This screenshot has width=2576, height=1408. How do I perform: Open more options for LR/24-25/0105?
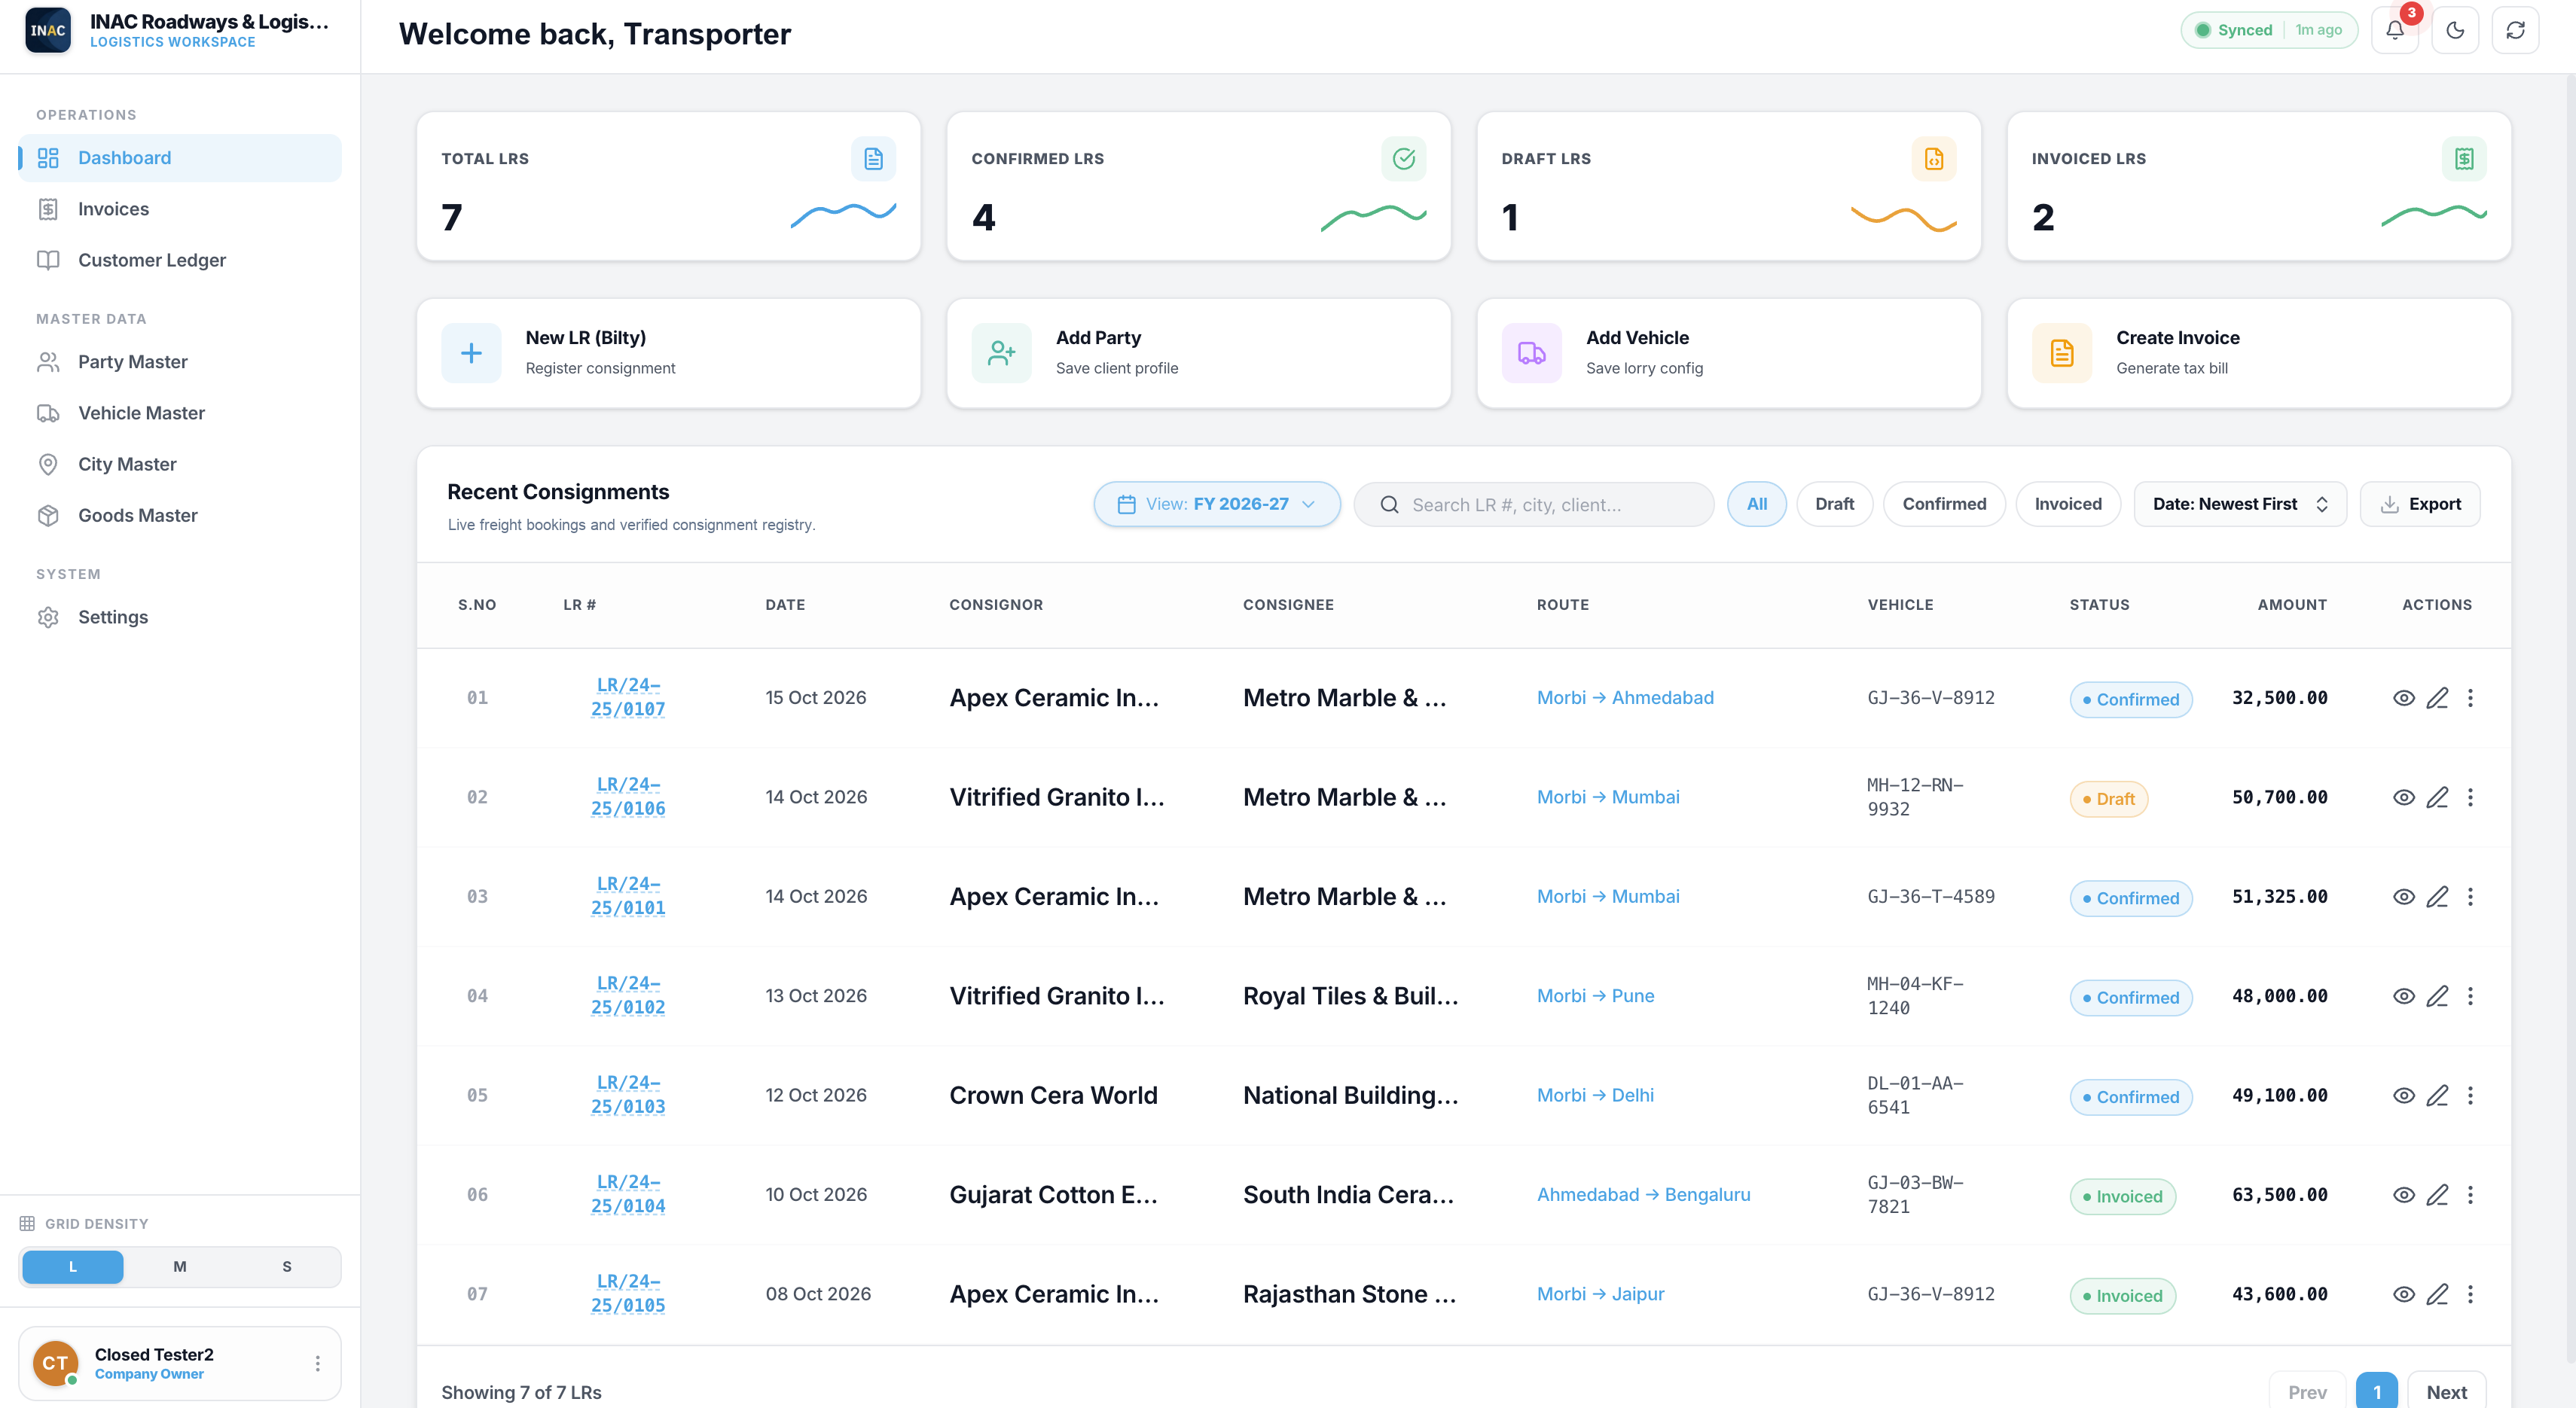click(2470, 1294)
